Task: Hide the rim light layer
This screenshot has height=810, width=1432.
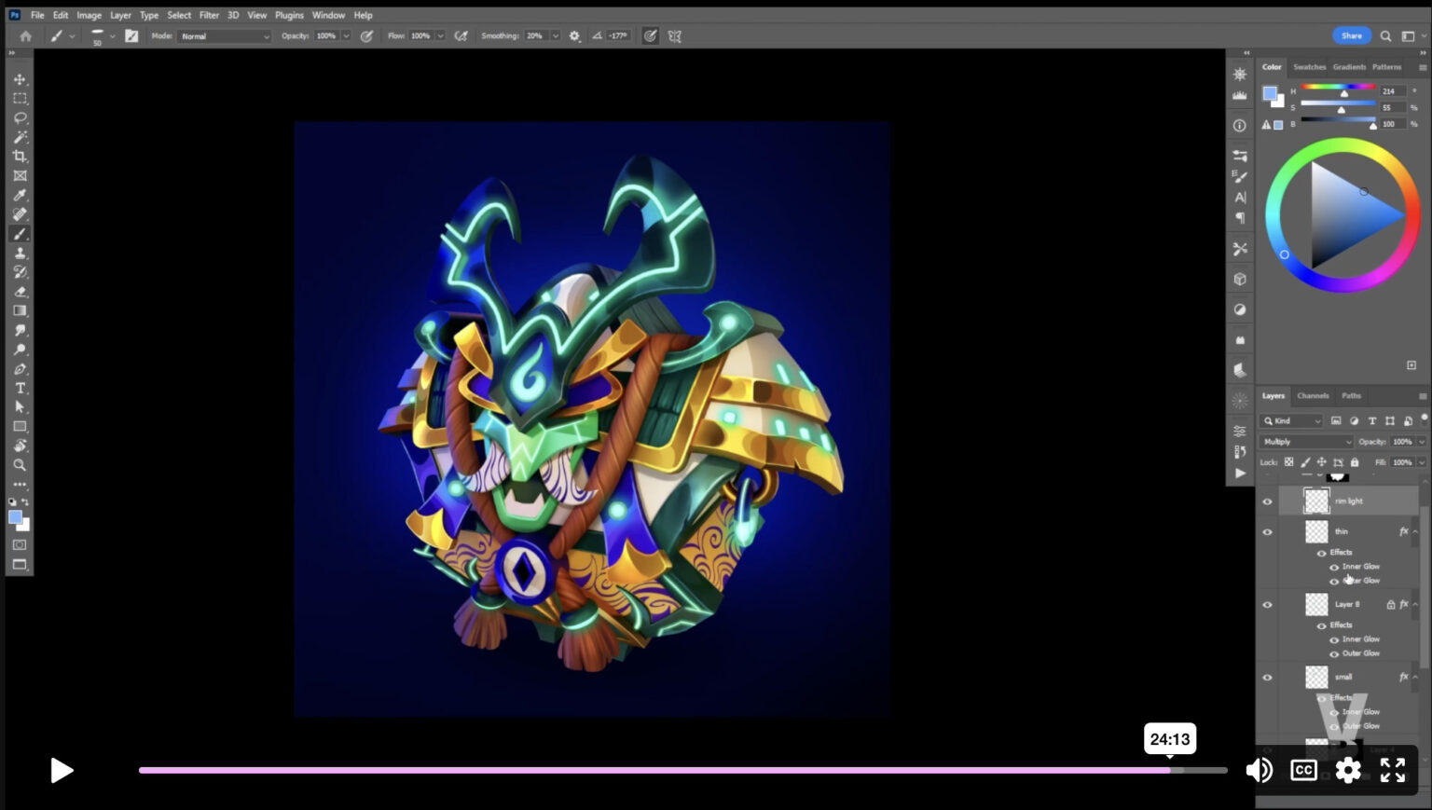Action: (x=1267, y=501)
